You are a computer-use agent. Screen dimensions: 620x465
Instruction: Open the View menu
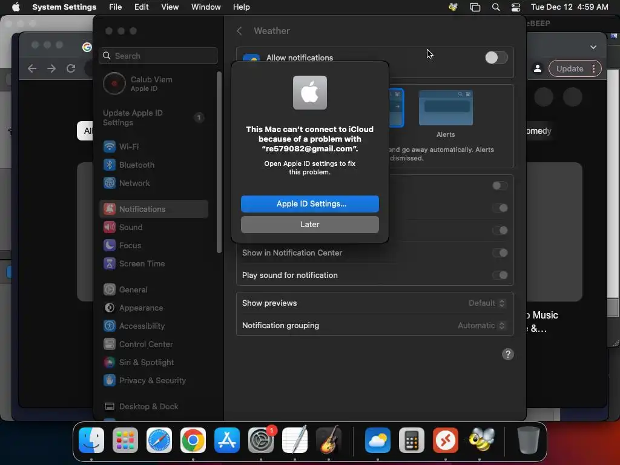[170, 7]
